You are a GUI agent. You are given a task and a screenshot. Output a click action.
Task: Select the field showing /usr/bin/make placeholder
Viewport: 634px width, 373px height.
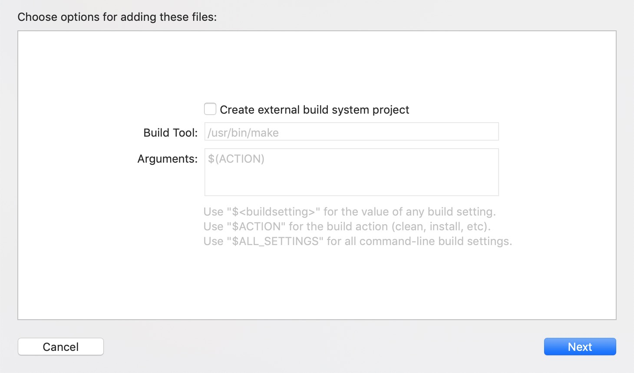coord(351,131)
